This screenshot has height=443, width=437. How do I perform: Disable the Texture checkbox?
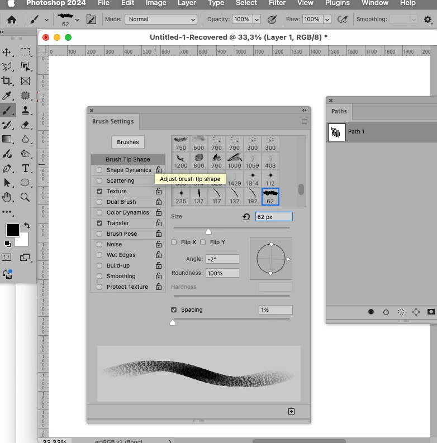(99, 191)
